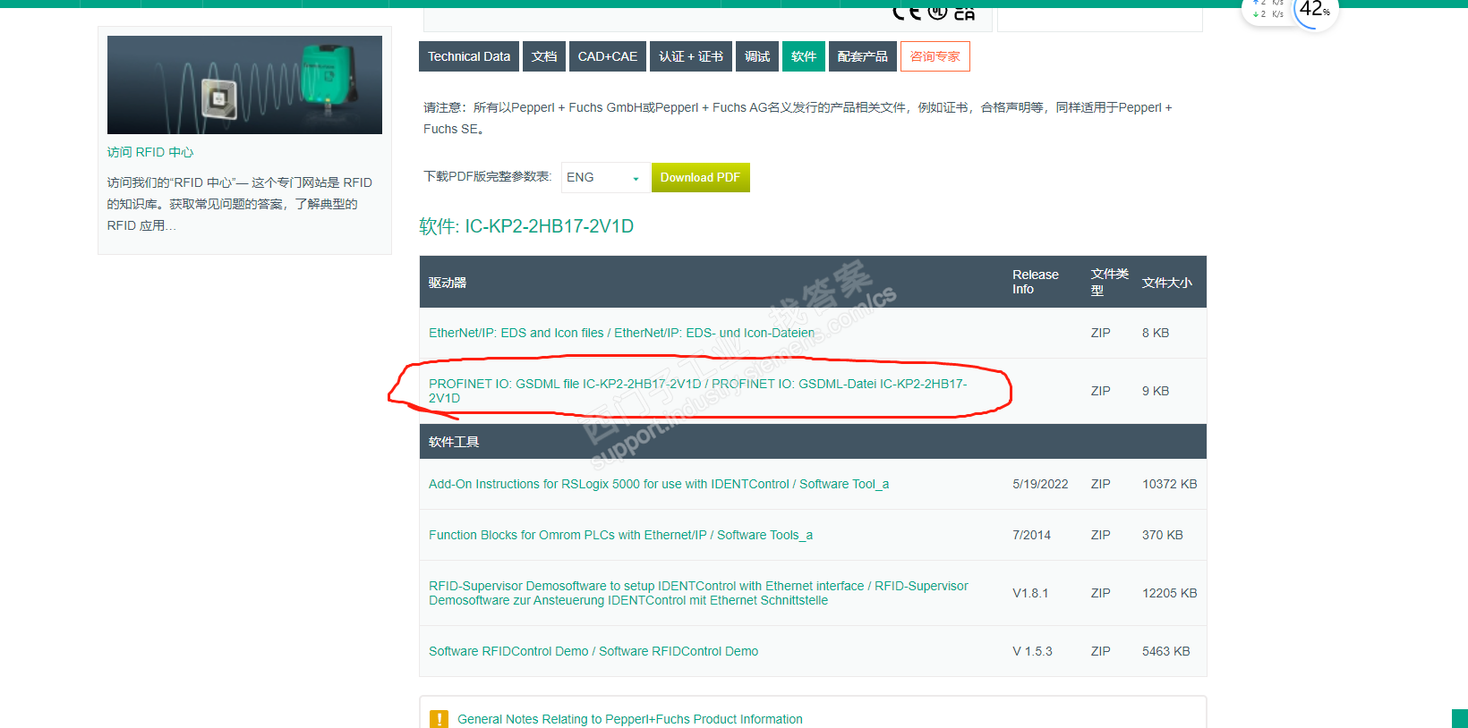Viewport: 1468px width, 728px height.
Task: Click the 9 KB file size
Action: 1156,391
